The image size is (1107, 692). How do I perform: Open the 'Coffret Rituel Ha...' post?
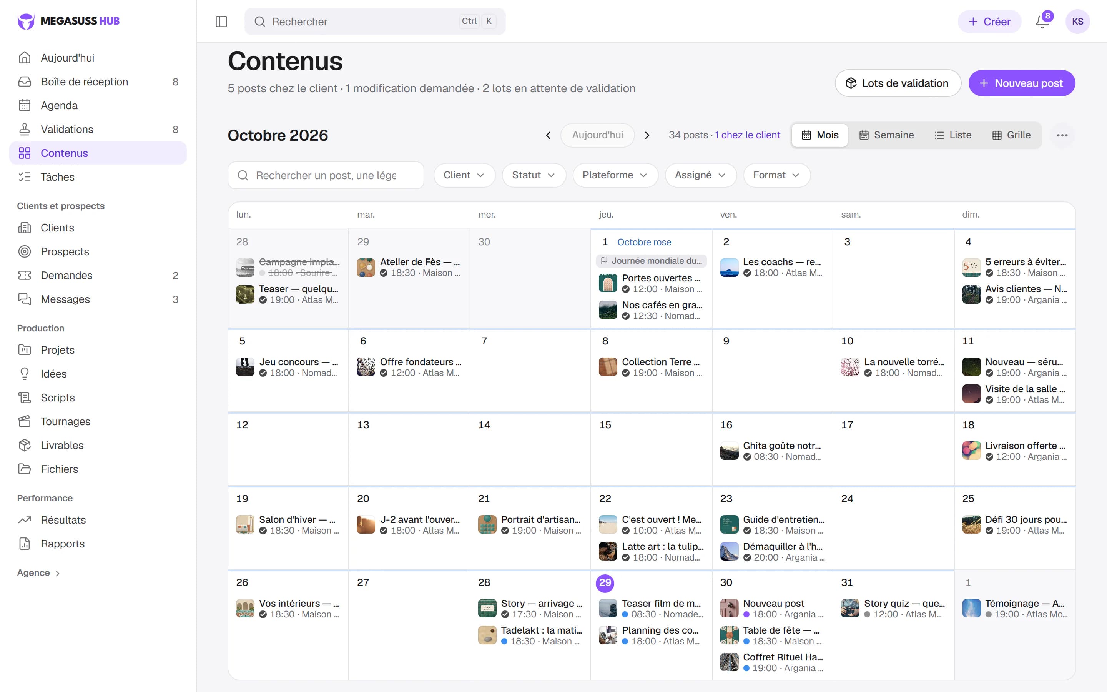[772, 662]
